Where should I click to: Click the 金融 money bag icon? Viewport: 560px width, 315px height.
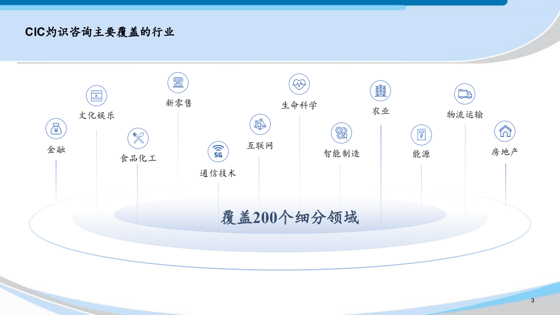point(56,128)
